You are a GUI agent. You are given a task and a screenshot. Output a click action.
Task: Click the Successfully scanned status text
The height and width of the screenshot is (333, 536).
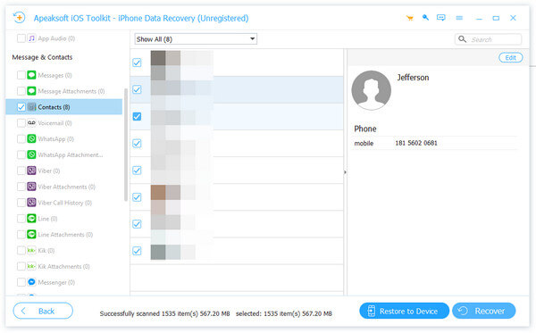(164, 313)
